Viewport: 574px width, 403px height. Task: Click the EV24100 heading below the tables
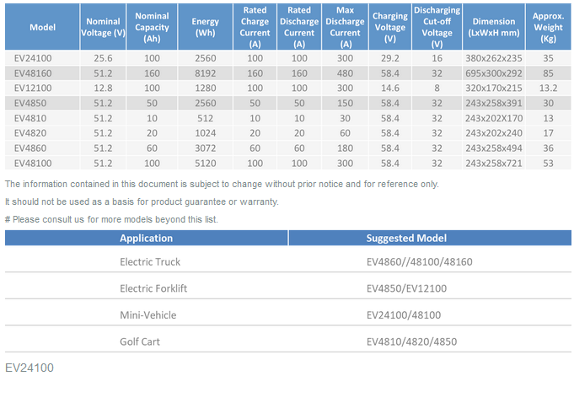point(30,368)
